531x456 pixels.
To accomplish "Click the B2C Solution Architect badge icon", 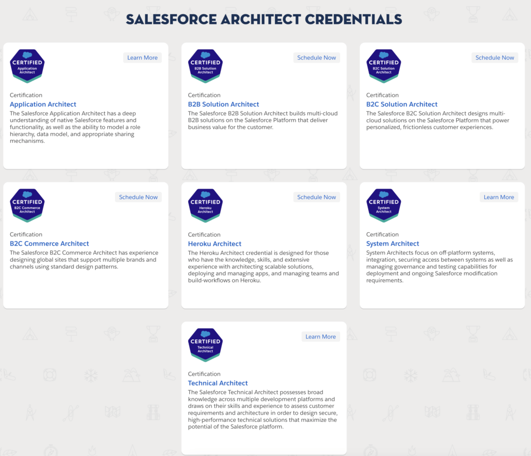I will [384, 66].
